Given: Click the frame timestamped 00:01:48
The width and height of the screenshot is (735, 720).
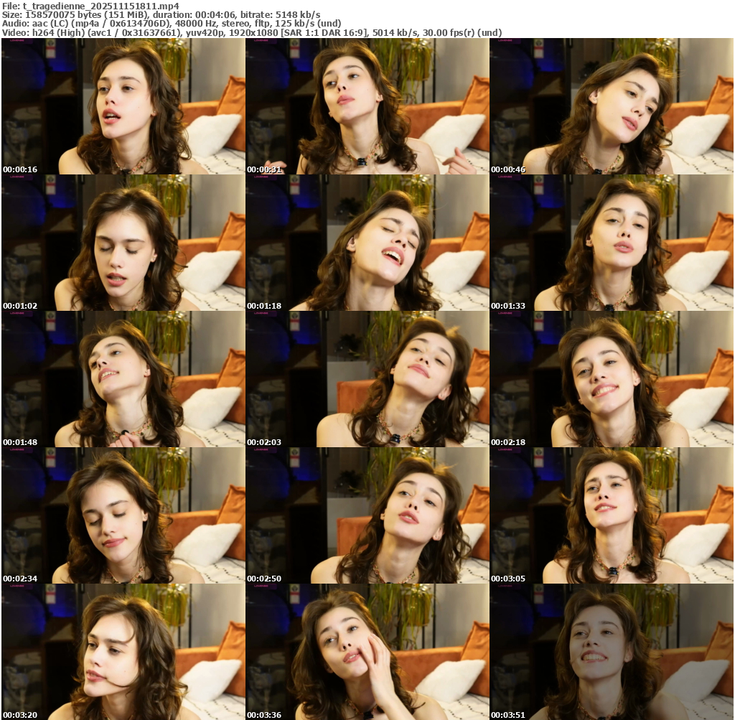Looking at the screenshot, I should [x=123, y=379].
